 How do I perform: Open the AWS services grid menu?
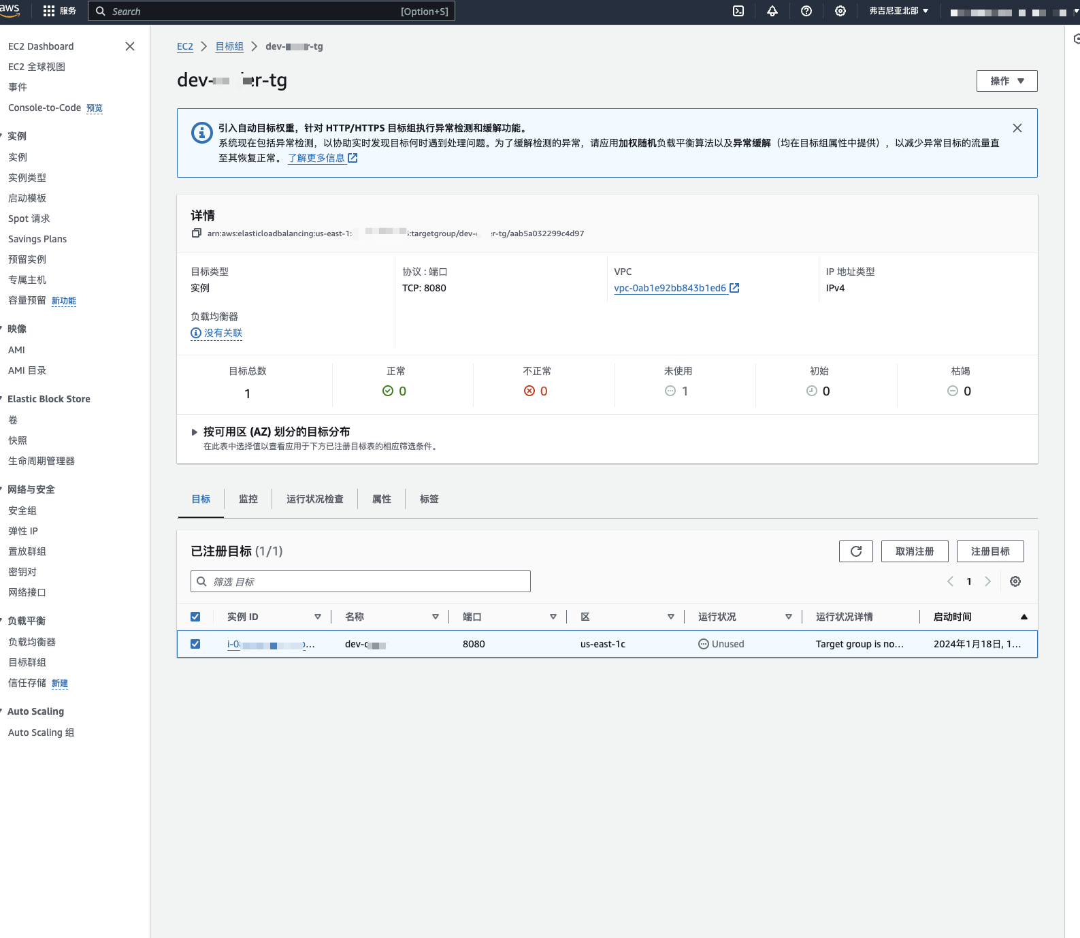49,11
